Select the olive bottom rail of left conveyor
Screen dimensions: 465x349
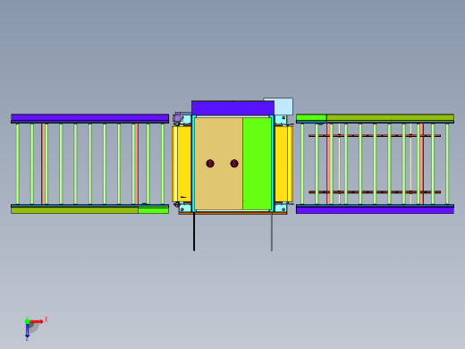point(74,210)
